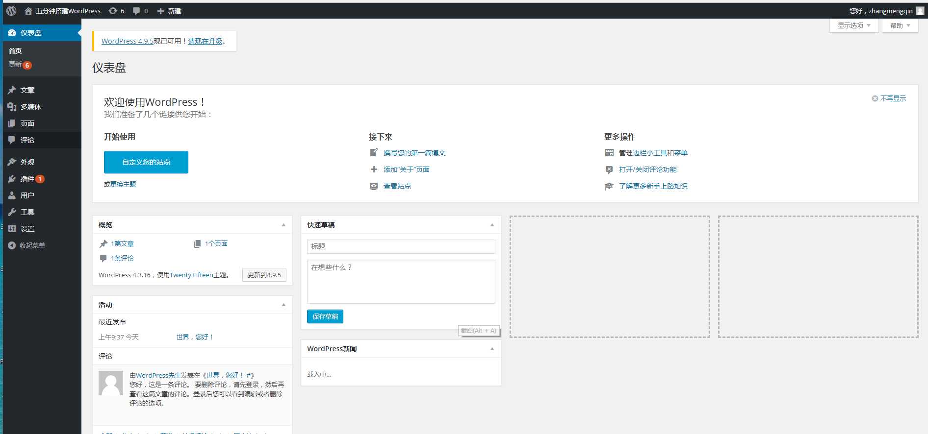The image size is (928, 434).
Task: Click widgets icon beside 管理边栏小工具和菜单
Action: click(x=609, y=153)
